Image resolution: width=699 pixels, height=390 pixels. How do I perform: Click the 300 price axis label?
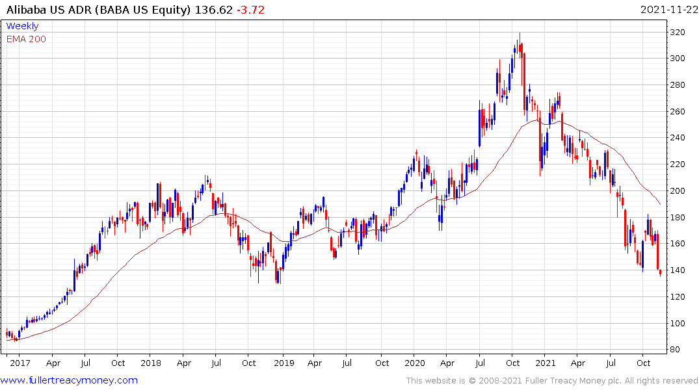pyautogui.click(x=678, y=58)
